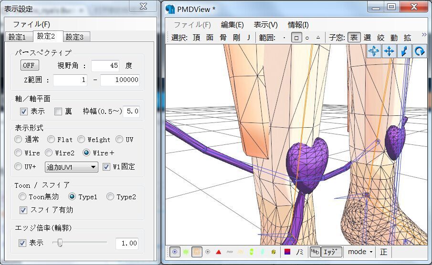432x265 pixels.
Task: Click the camera rotate icon in viewport
Action: click(374, 51)
